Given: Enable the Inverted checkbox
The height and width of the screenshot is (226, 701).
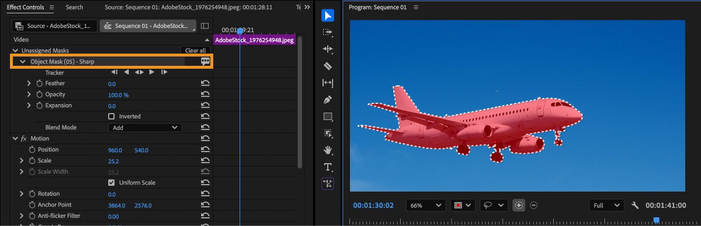Looking at the screenshot, I should 111,116.
